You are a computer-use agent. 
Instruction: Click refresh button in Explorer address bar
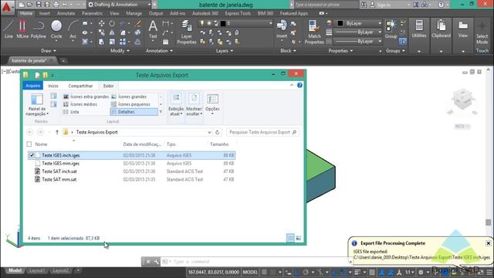point(218,132)
